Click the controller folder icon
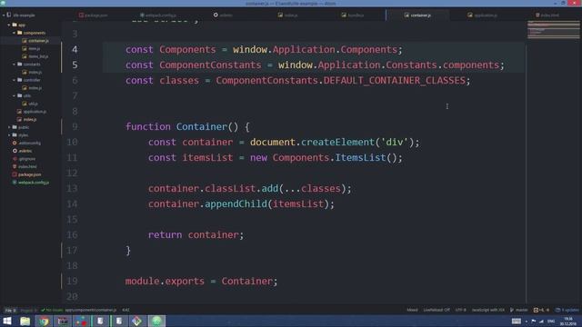This screenshot has height=327, width=582. 20,80
